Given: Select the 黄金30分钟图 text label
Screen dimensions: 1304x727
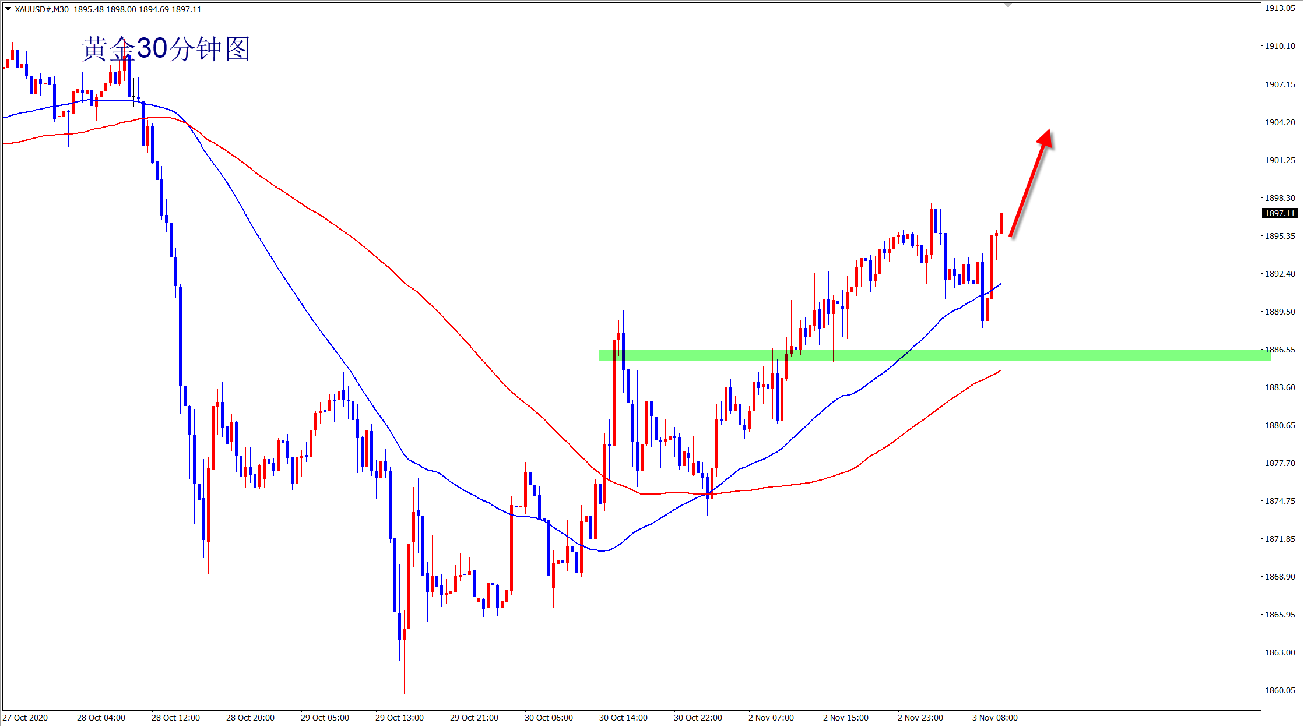Looking at the screenshot, I should coord(166,49).
